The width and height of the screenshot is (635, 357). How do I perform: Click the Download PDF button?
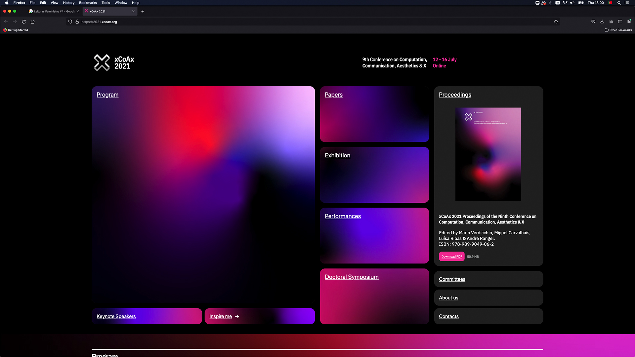click(x=451, y=257)
